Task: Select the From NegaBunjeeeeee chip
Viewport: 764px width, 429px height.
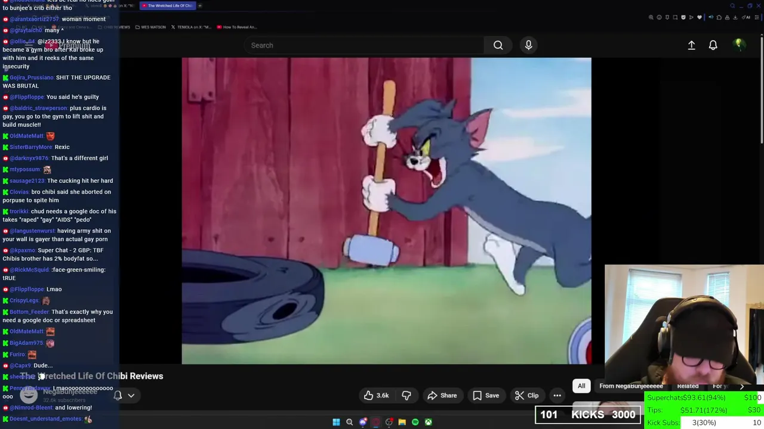Action: pos(631,386)
